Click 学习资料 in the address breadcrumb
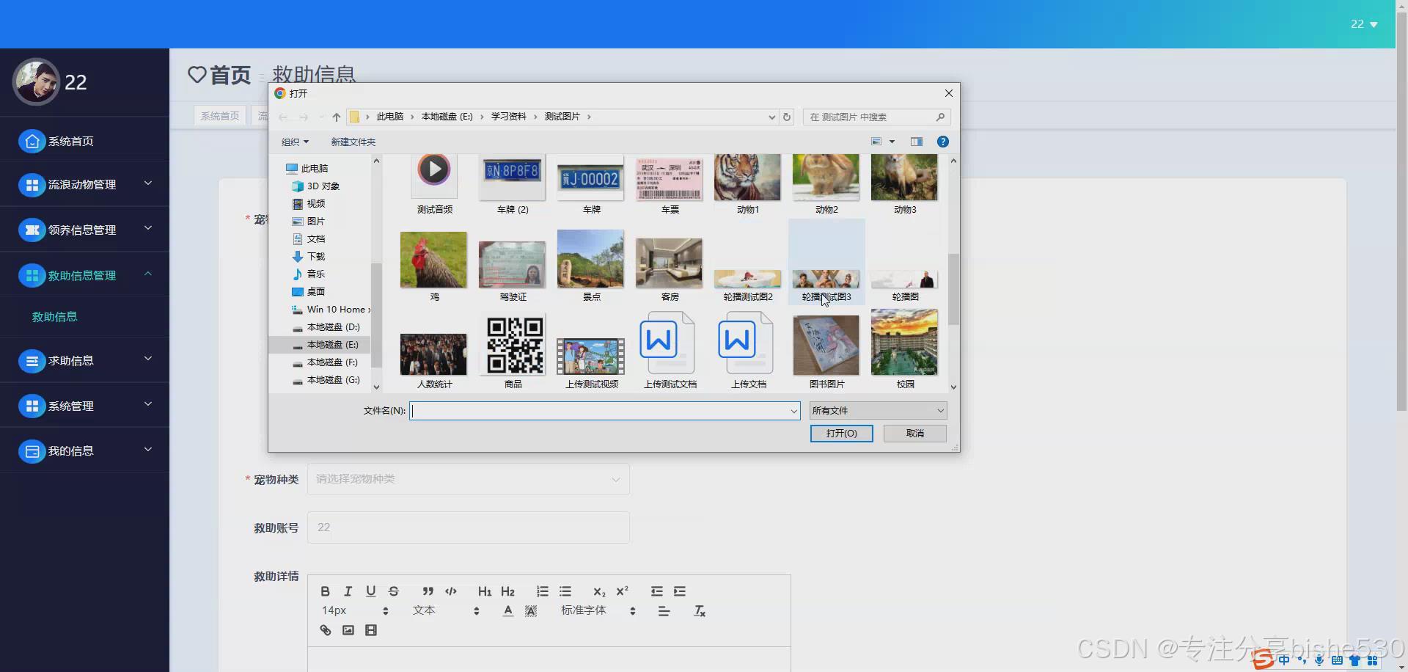Viewport: 1408px width, 672px height. pos(508,117)
